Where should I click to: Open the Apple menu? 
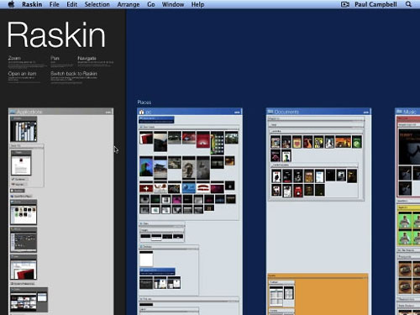pyautogui.click(x=12, y=4)
